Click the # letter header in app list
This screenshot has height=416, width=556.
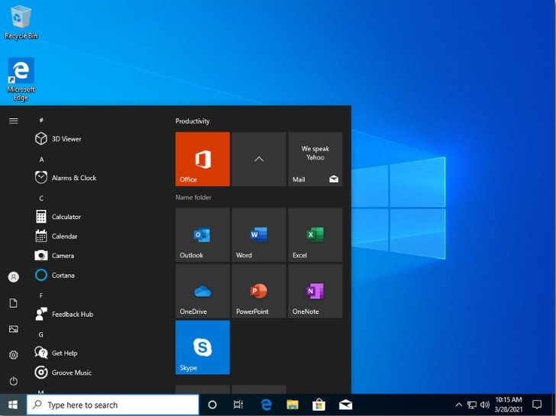[41, 120]
